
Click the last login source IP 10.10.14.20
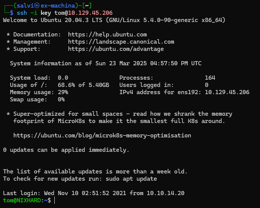165,193
